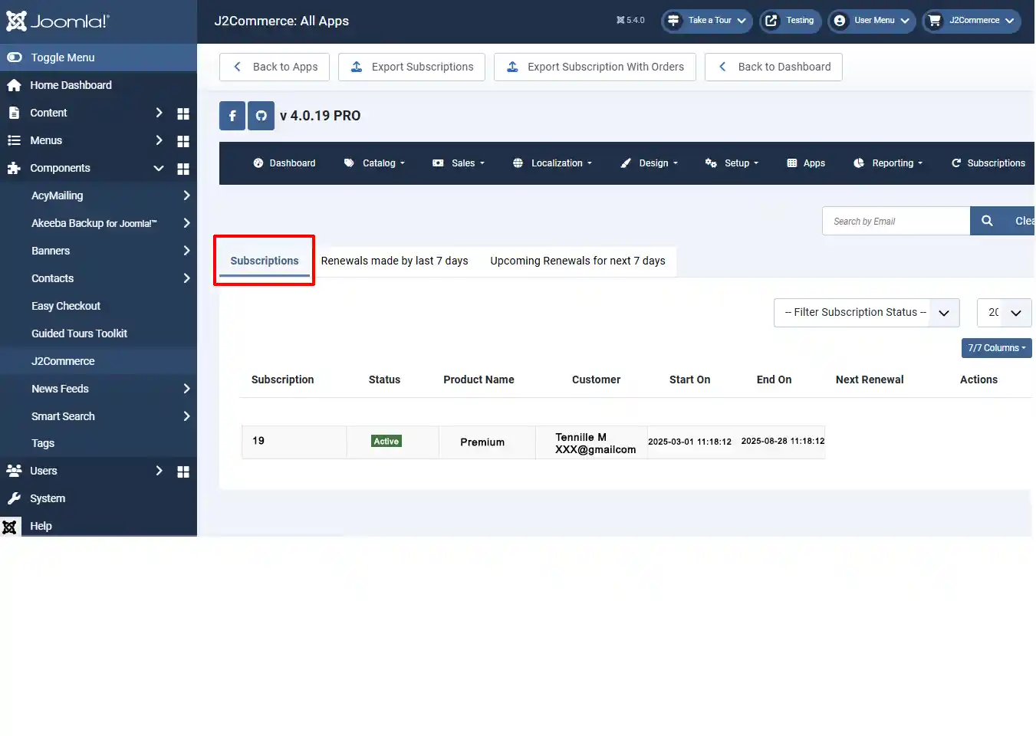1036x736 pixels.
Task: Collapse the Components menu
Action: [159, 168]
